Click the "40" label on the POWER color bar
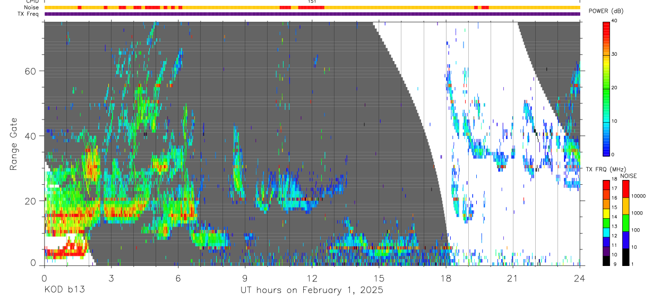Viewport: 652px width, 301px height. (615, 21)
